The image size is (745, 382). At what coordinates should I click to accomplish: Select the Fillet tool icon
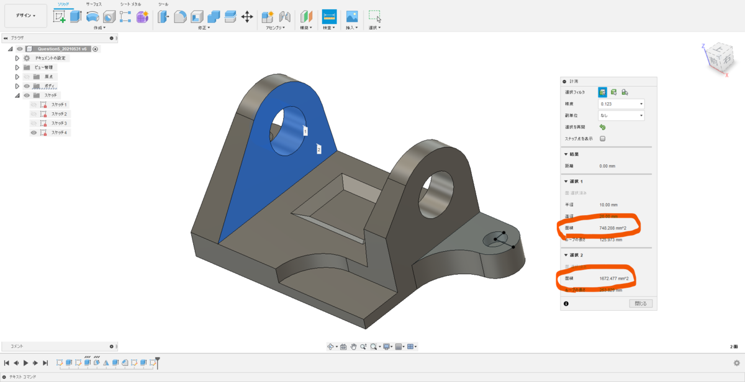click(180, 17)
